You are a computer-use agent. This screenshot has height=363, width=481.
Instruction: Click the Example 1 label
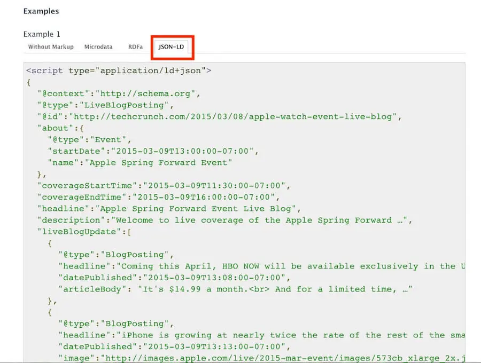tap(42, 34)
